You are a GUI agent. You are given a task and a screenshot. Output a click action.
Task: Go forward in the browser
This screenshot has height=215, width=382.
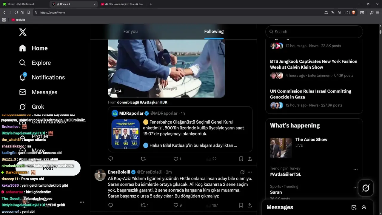pyautogui.click(x=10, y=13)
